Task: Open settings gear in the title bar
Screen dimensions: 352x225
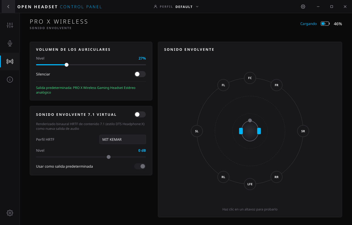Action: [303, 7]
